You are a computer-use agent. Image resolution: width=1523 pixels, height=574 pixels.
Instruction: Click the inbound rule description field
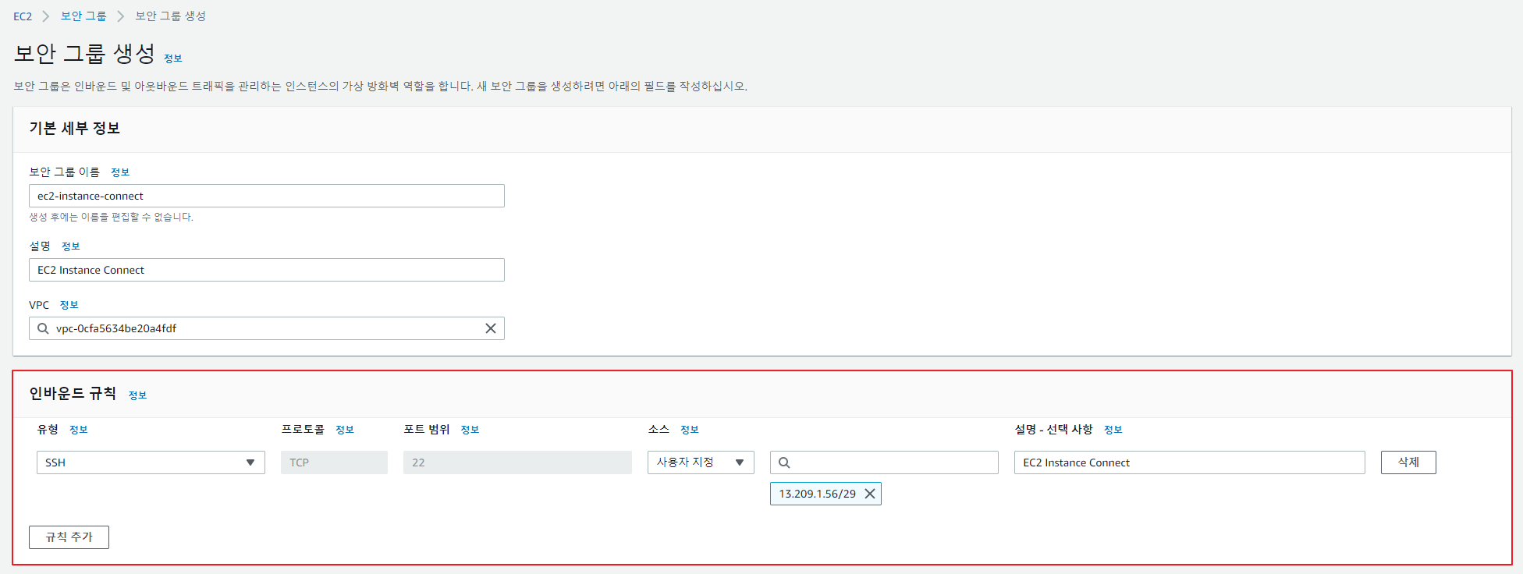point(1188,462)
